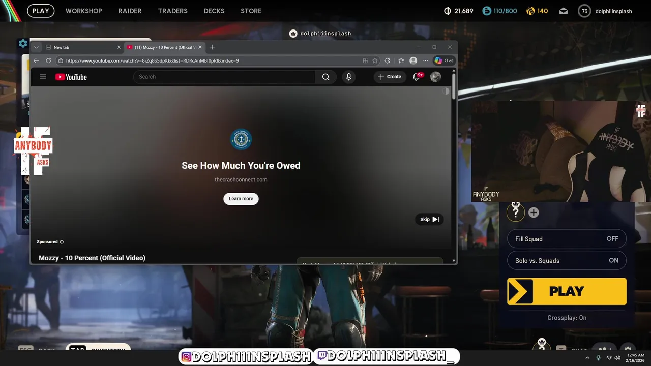Open the RAIDER menu

(x=130, y=11)
